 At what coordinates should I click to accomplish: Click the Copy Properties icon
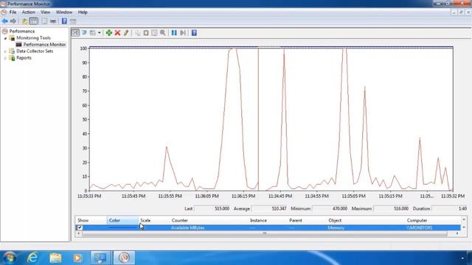pos(138,32)
